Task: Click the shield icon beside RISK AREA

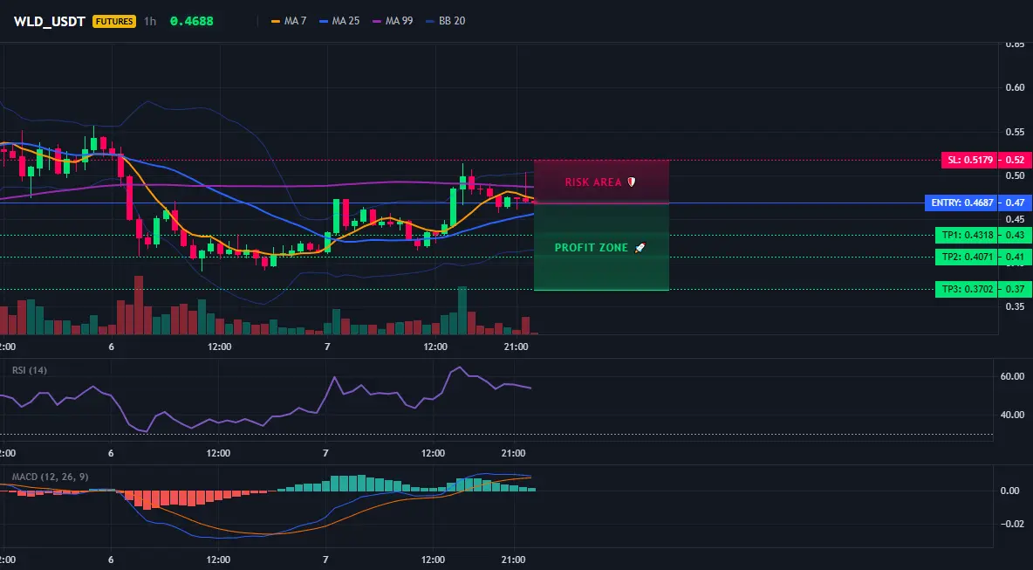Action: pos(631,182)
